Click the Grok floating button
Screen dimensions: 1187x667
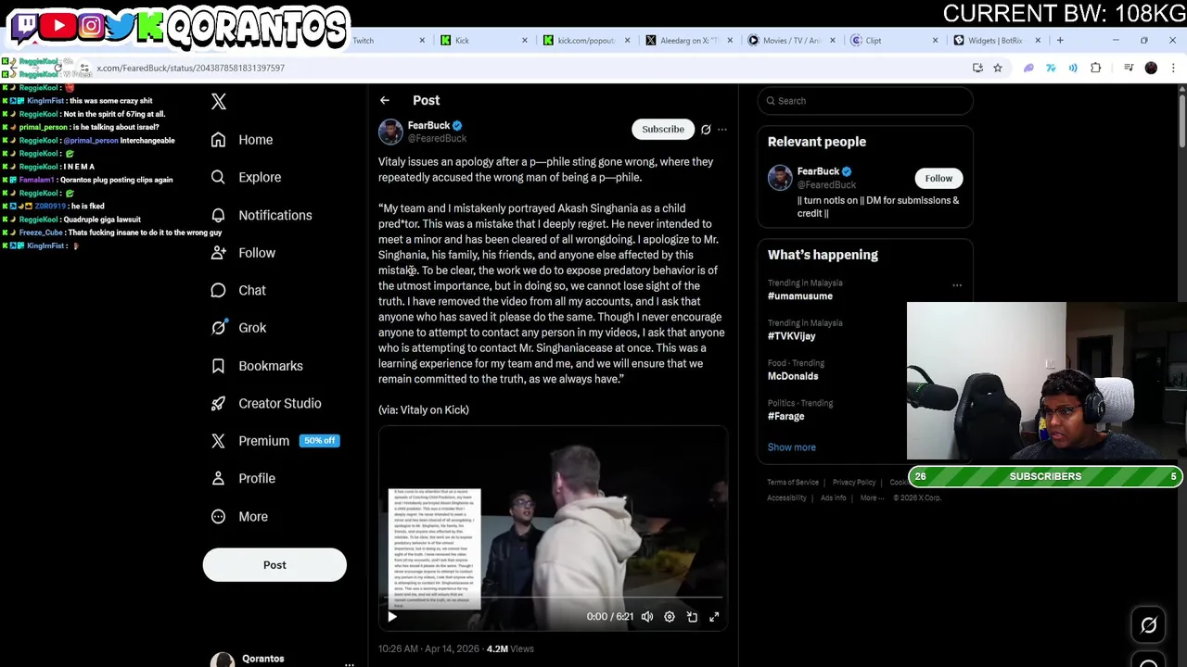tap(1149, 626)
